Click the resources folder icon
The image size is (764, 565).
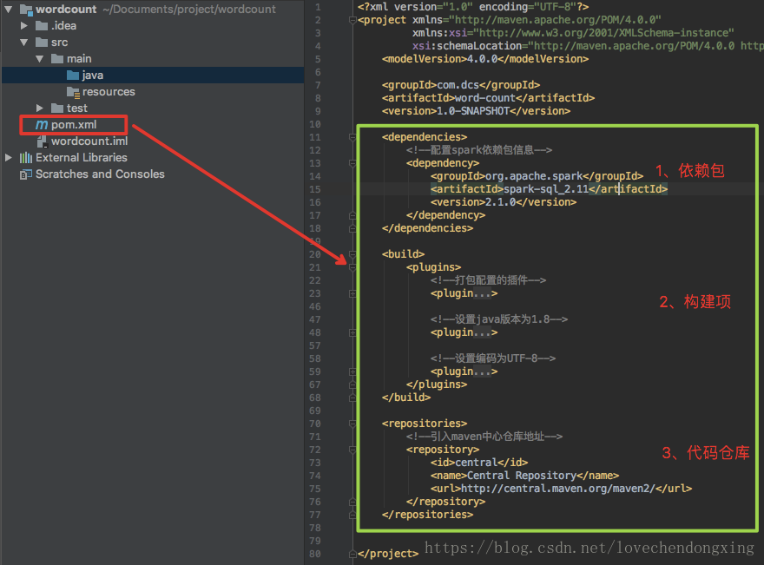tap(73, 92)
